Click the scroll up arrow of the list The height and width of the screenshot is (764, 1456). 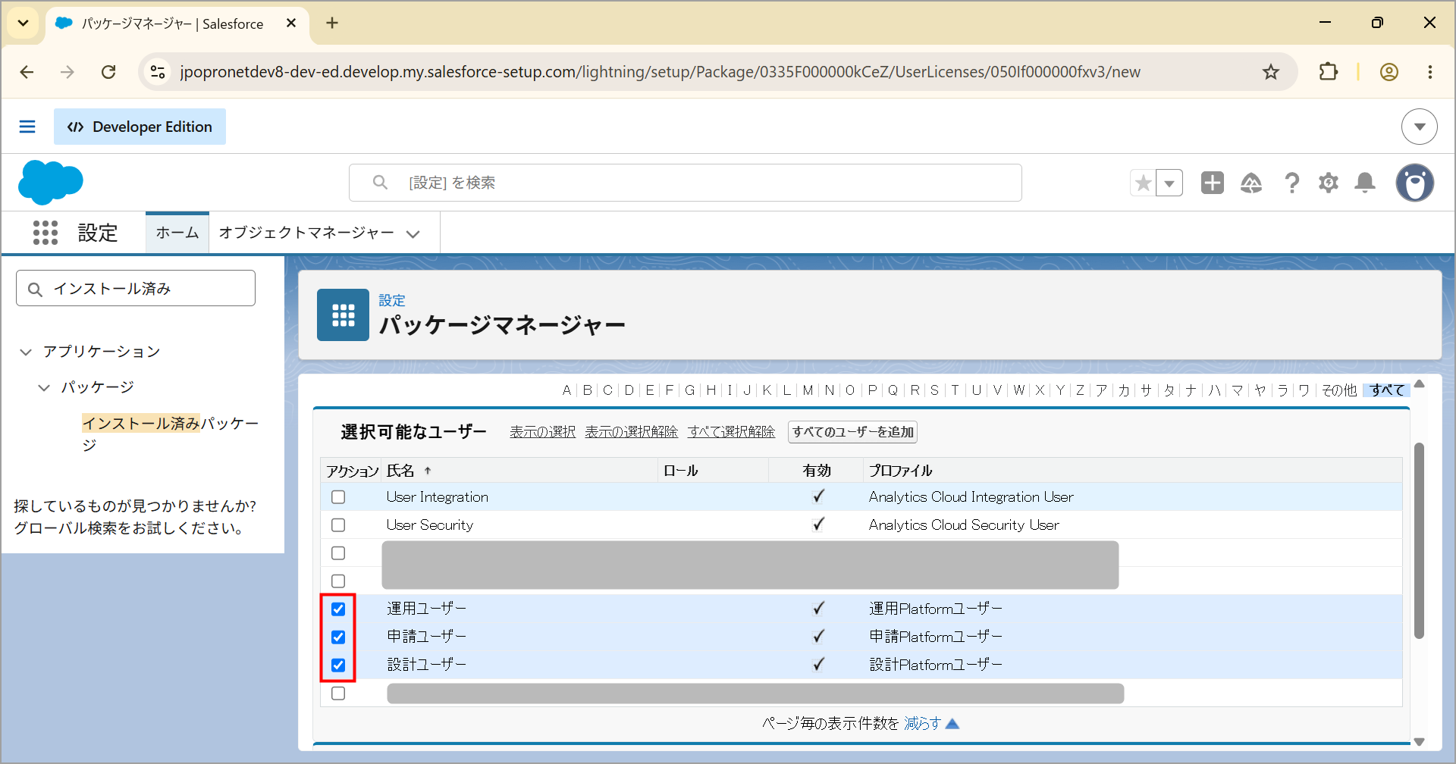(x=1420, y=384)
